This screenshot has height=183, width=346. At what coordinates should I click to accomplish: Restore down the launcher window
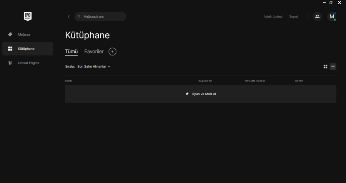(331, 3)
